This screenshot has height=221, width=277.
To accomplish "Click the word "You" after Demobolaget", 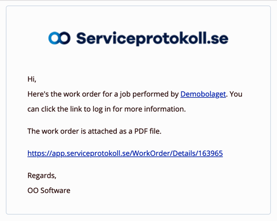I will 236,94.
